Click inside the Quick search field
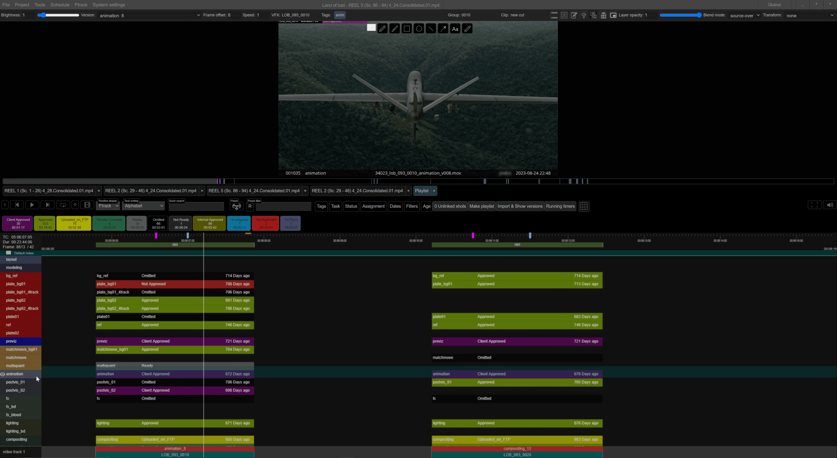 pyautogui.click(x=196, y=206)
